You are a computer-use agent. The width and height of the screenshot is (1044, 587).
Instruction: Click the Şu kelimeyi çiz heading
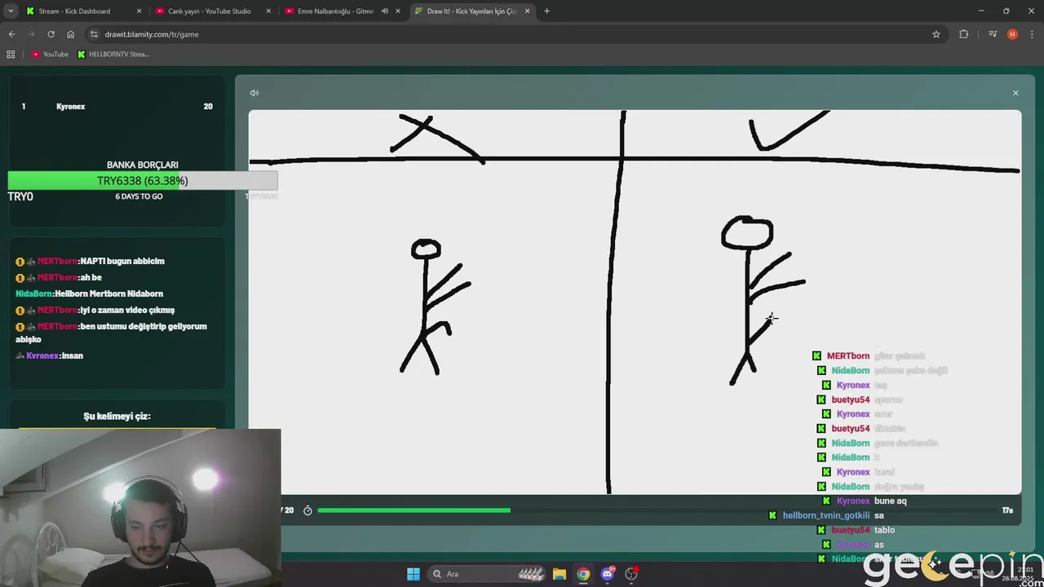117,416
